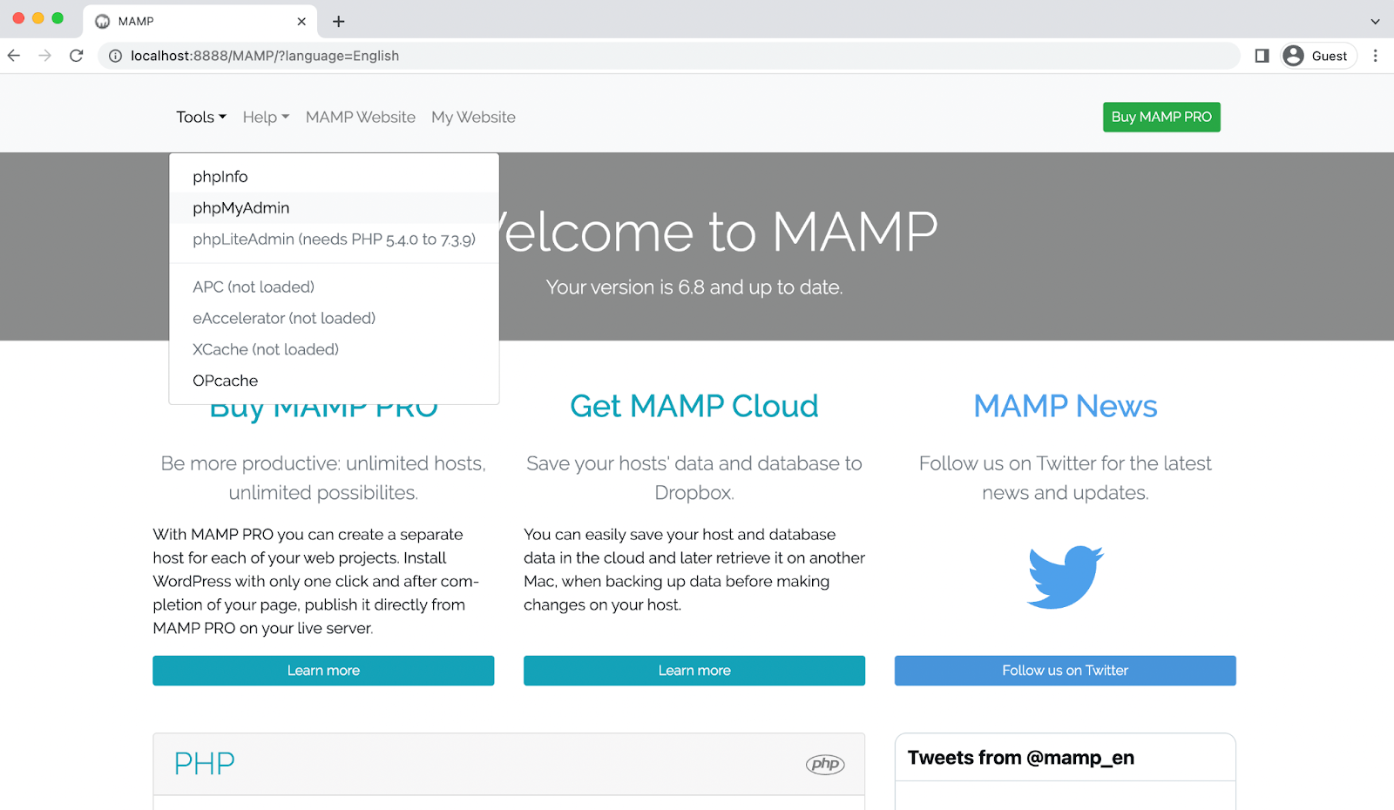Expand the tab search chevron
This screenshot has height=810, width=1394.
coord(1375,21)
